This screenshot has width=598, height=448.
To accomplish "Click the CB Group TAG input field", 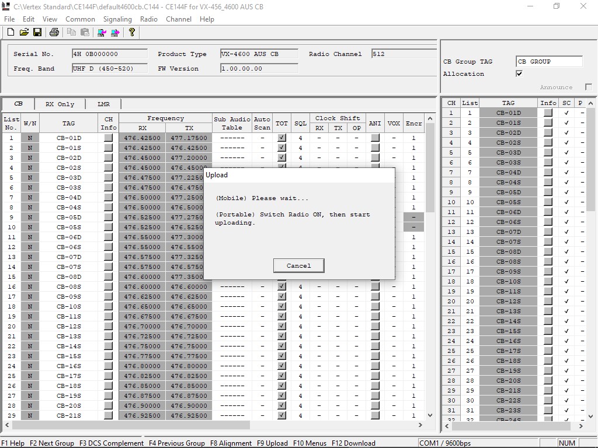I will [549, 61].
